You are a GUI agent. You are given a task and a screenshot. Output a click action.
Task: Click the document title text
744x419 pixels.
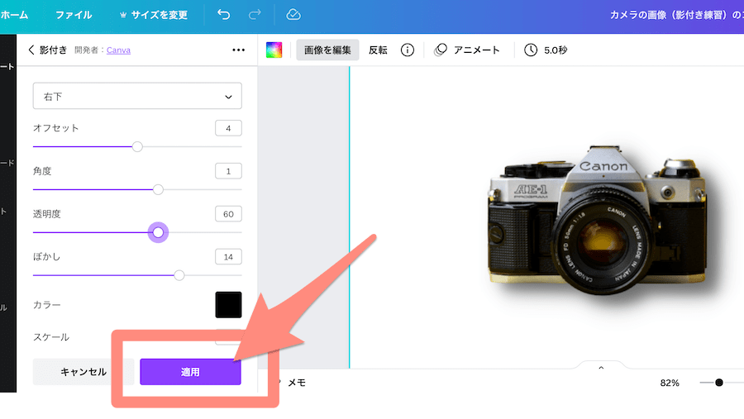pyautogui.click(x=676, y=15)
